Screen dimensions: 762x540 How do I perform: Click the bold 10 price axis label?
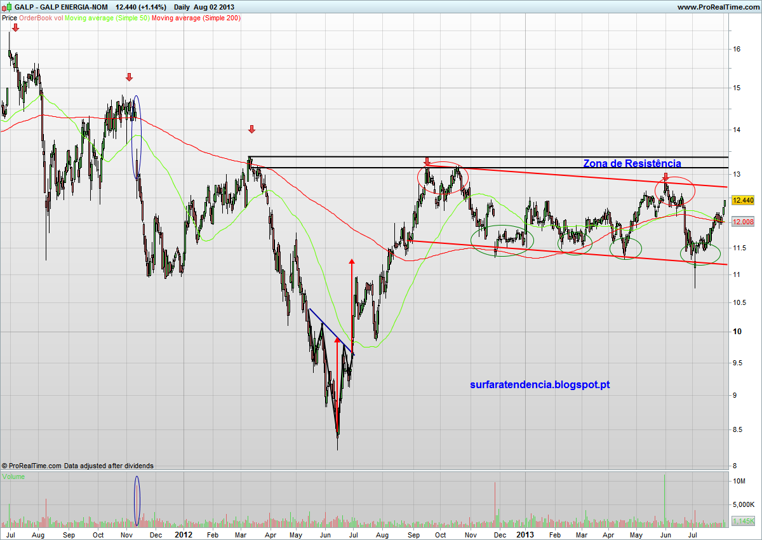click(737, 332)
